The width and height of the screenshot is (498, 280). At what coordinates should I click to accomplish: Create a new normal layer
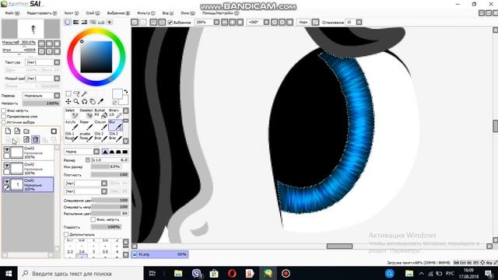click(8, 131)
